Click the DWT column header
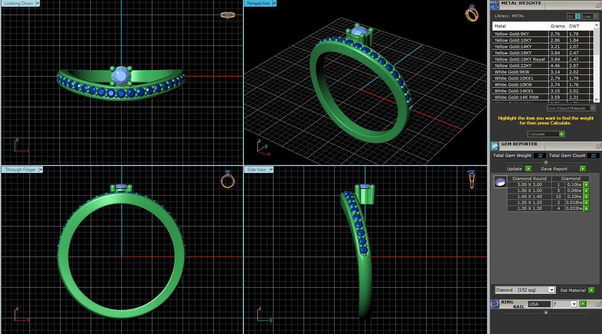602x334 pixels. (578, 26)
